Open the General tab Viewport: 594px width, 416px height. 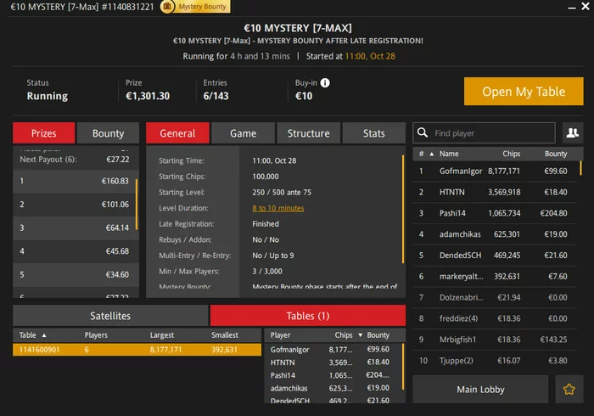tap(177, 133)
